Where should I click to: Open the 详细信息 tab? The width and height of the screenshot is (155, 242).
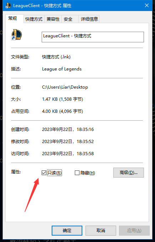(x=89, y=19)
